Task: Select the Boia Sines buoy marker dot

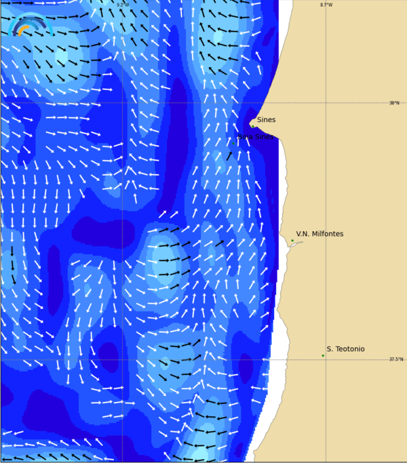Action: pyautogui.click(x=233, y=143)
